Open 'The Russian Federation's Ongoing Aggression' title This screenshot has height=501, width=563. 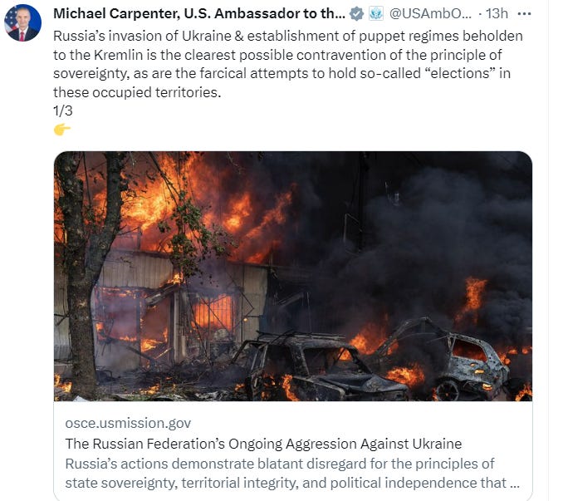263,444
